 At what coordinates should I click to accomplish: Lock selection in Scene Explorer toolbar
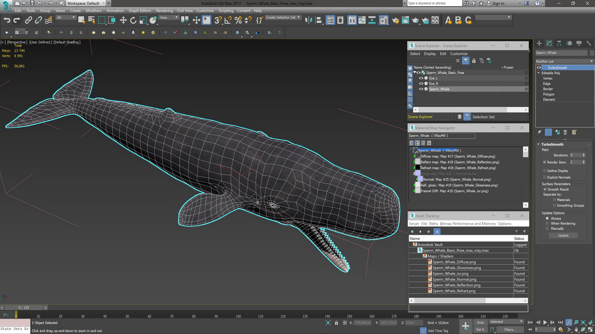tap(474, 61)
